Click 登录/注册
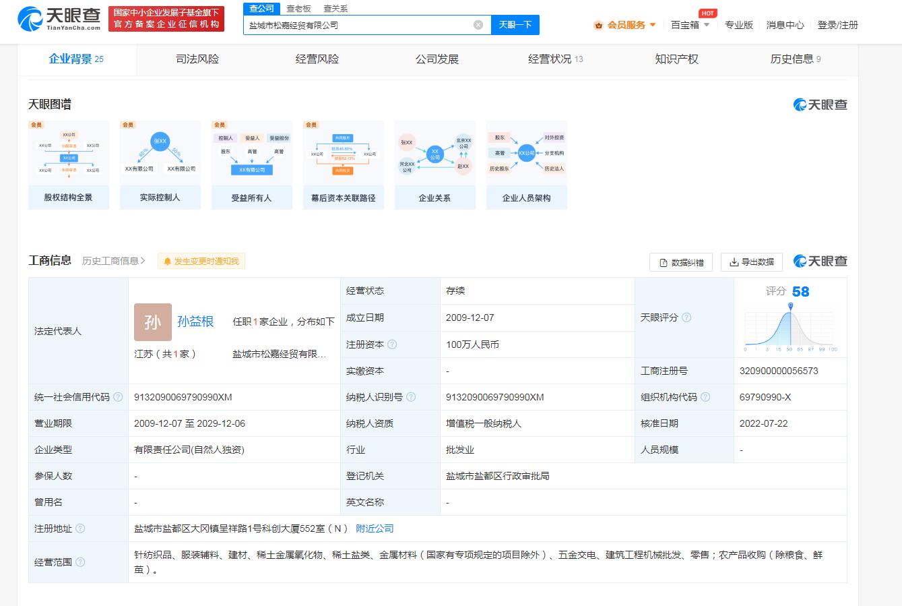902x606 pixels. (838, 25)
